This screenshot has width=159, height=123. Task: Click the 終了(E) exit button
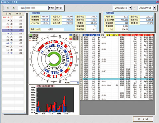(143, 119)
